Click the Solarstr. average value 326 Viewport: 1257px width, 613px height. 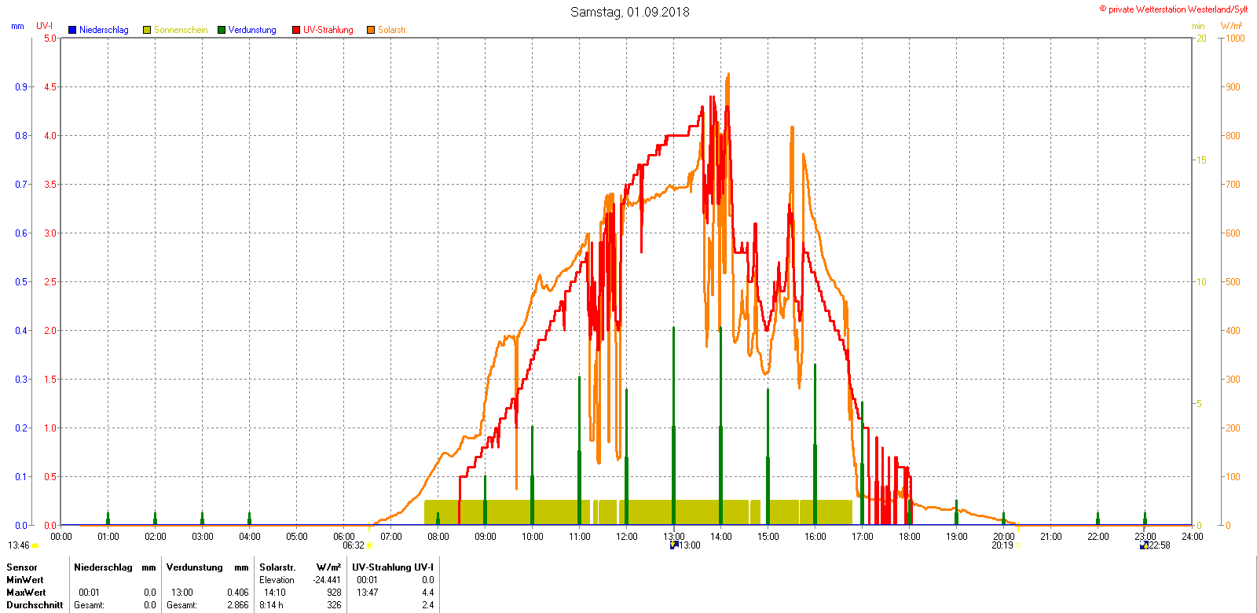coord(334,605)
